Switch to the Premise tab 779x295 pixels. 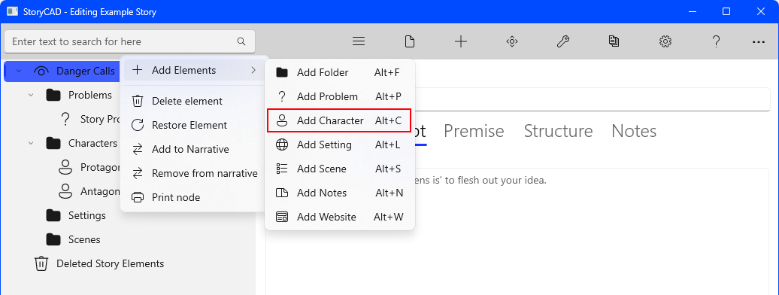click(474, 132)
